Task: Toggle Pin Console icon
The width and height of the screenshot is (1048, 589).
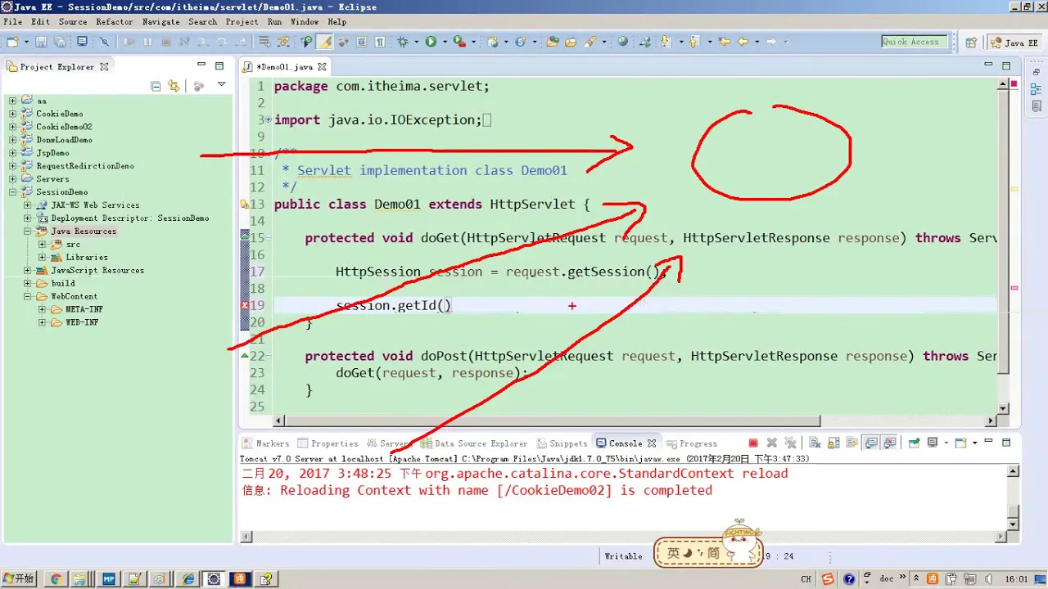Action: (x=914, y=443)
